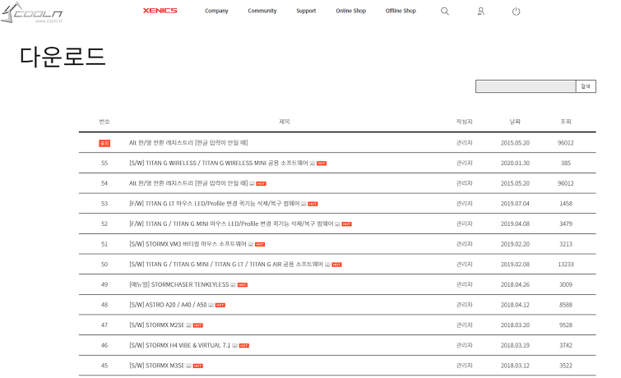The image size is (621, 378).
Task: Click HOT badge on post 50 row
Action: pyautogui.click(x=336, y=265)
